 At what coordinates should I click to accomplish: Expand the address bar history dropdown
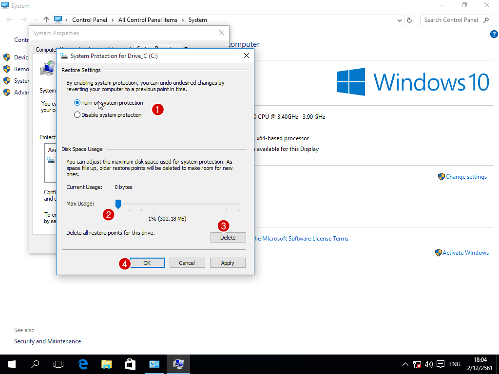pyautogui.click(x=400, y=20)
